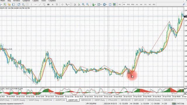Open the Вид menu
This screenshot has height=105, width=187.
9,1
